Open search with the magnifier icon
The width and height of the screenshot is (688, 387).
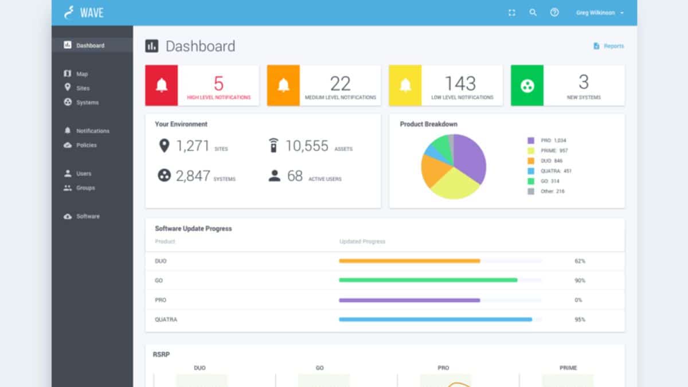(533, 13)
